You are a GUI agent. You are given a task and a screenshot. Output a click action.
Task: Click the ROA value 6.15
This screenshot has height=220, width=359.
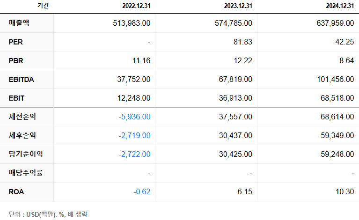[245, 191]
